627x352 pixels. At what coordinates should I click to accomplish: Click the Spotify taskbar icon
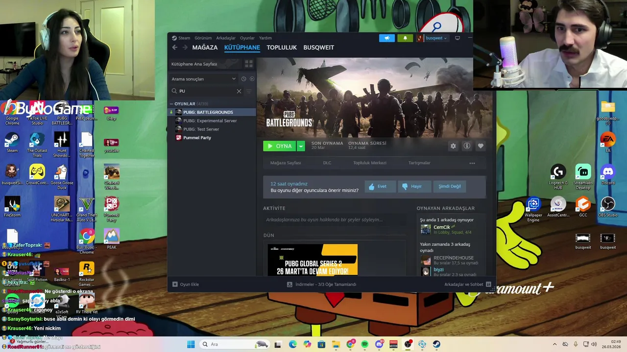click(x=364, y=344)
